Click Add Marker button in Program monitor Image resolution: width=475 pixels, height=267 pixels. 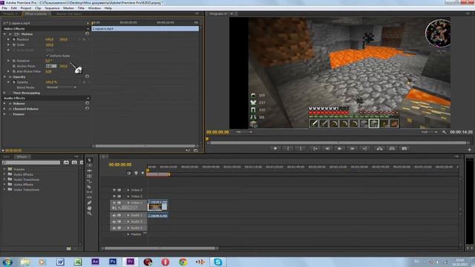(275, 148)
